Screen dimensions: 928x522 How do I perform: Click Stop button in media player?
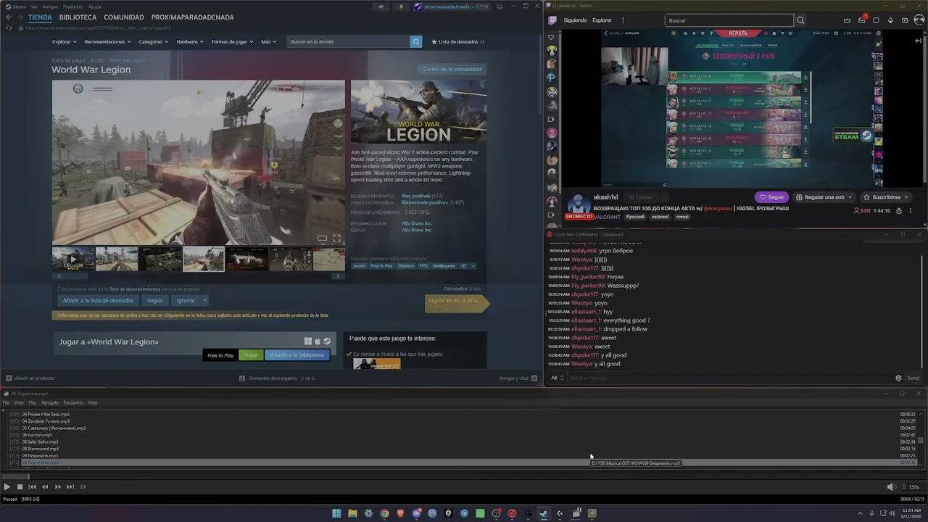click(20, 487)
